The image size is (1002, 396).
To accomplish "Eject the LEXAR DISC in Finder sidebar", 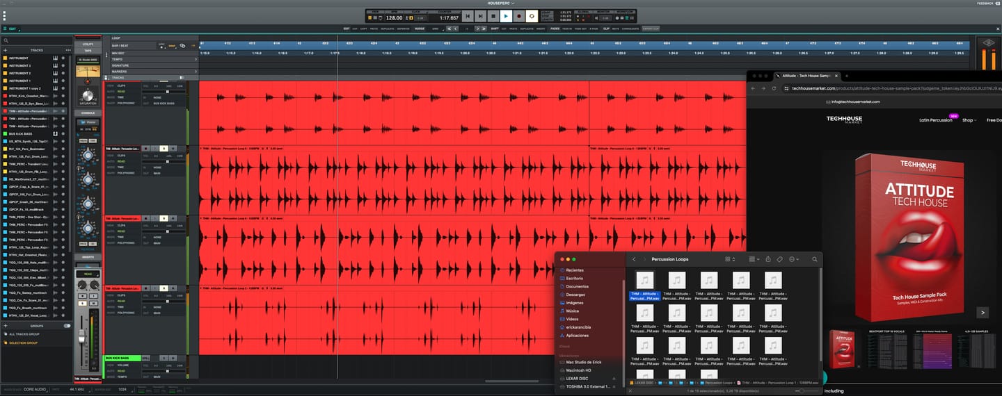I will click(x=613, y=379).
